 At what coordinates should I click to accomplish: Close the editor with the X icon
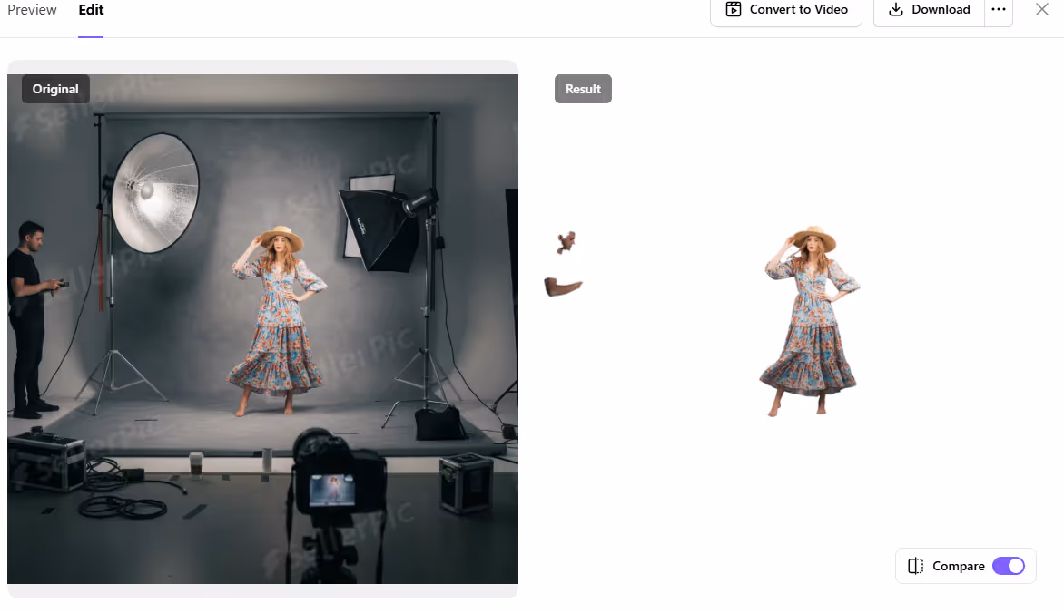[x=1042, y=10]
